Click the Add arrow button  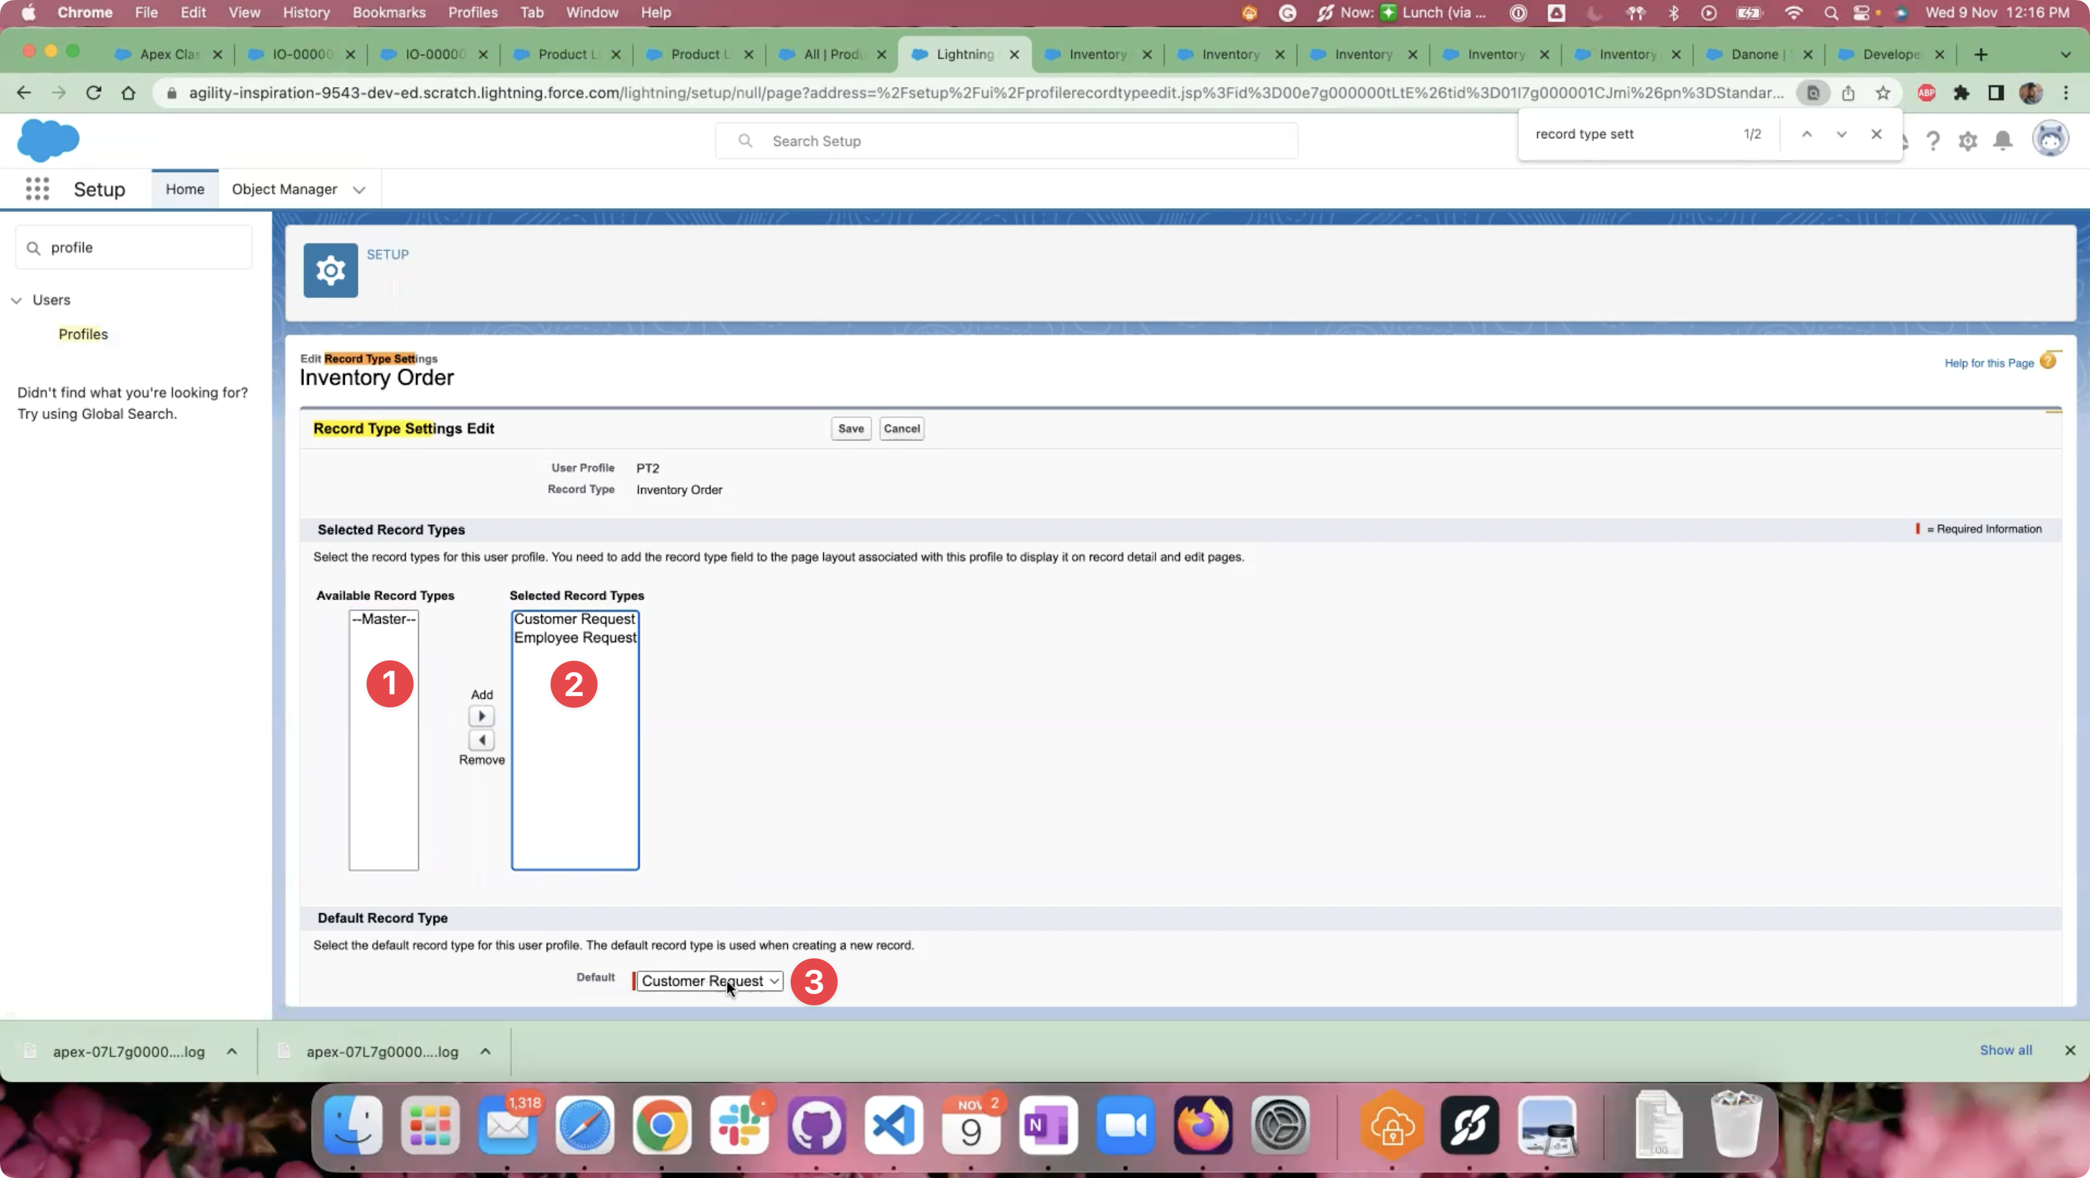pos(481,716)
